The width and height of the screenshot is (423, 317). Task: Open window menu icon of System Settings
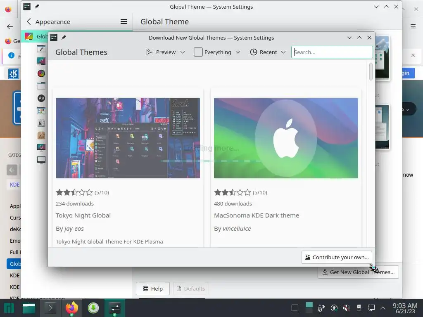27,7
